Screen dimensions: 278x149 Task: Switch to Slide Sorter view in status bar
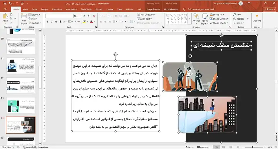pos(223,147)
